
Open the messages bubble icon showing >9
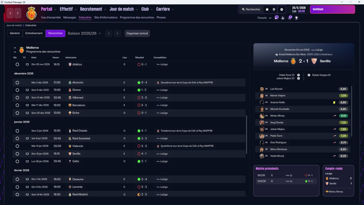pos(276,18)
